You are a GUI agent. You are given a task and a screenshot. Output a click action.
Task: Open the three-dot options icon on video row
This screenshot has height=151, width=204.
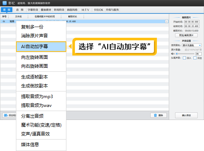click(167, 21)
